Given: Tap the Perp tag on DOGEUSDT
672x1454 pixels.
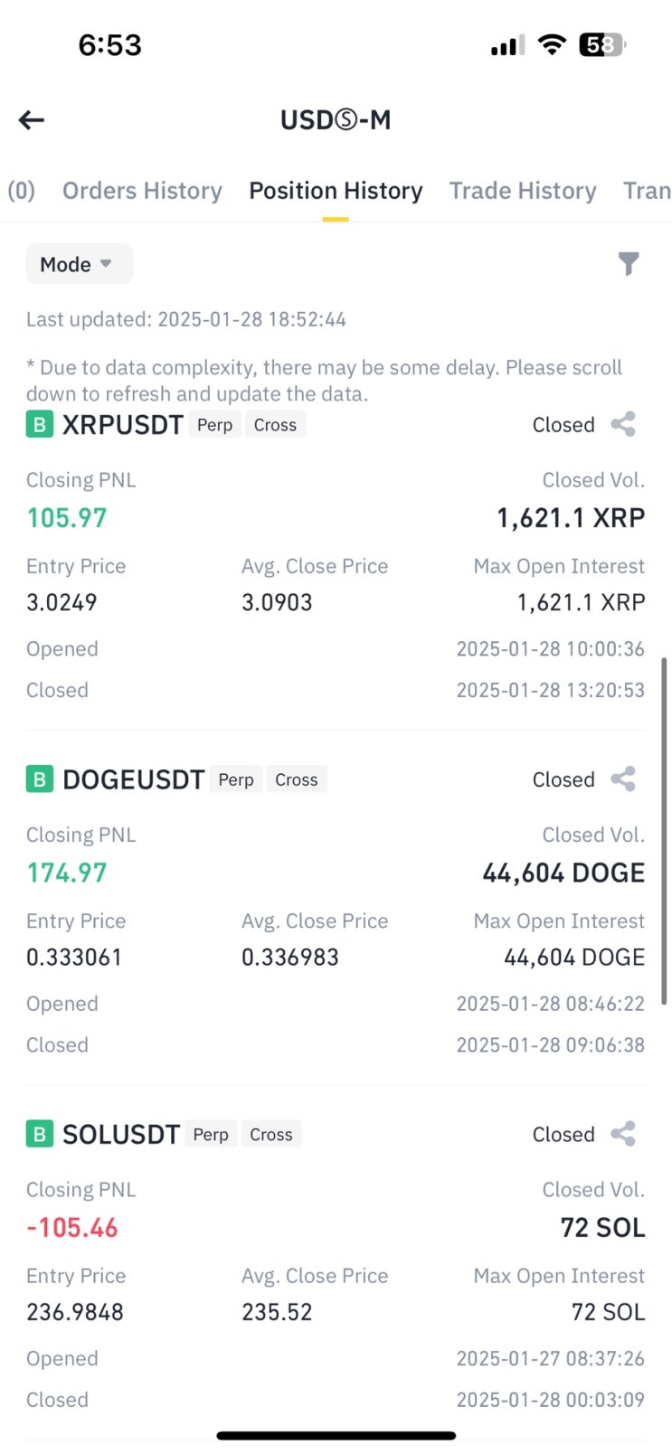Looking at the screenshot, I should pyautogui.click(x=236, y=779).
